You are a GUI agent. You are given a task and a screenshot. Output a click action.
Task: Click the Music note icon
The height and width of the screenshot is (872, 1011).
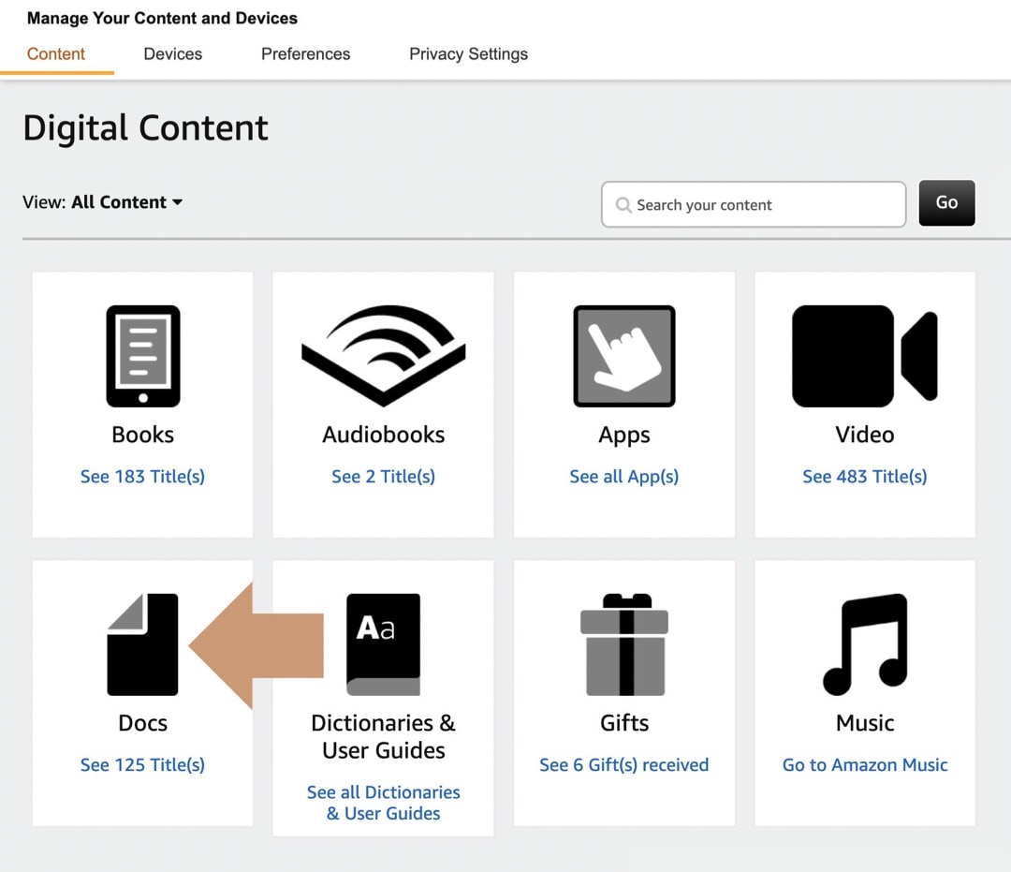click(x=865, y=644)
